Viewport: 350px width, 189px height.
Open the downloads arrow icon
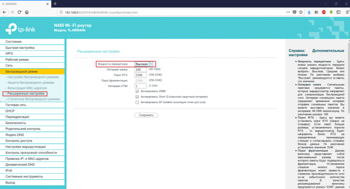pyautogui.click(x=309, y=12)
